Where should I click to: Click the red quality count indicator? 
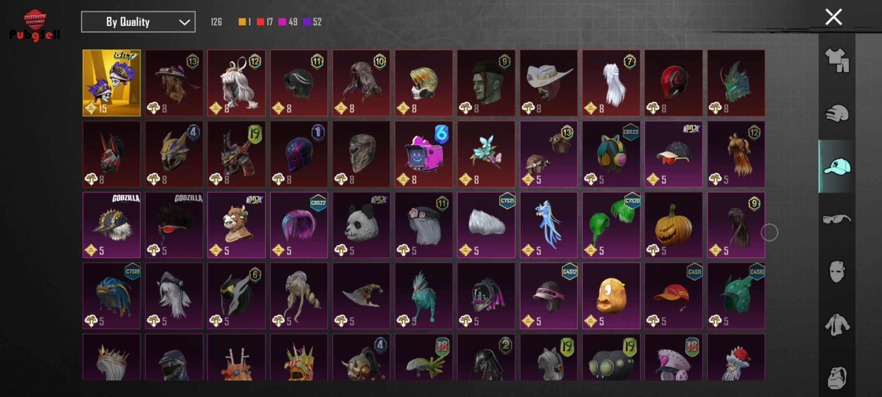[x=265, y=22]
